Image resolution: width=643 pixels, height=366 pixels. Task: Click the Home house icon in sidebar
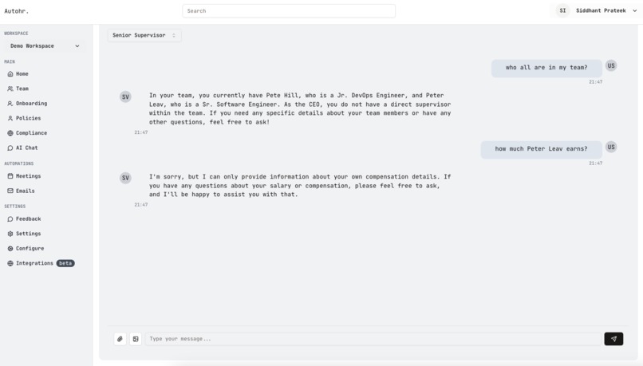10,74
